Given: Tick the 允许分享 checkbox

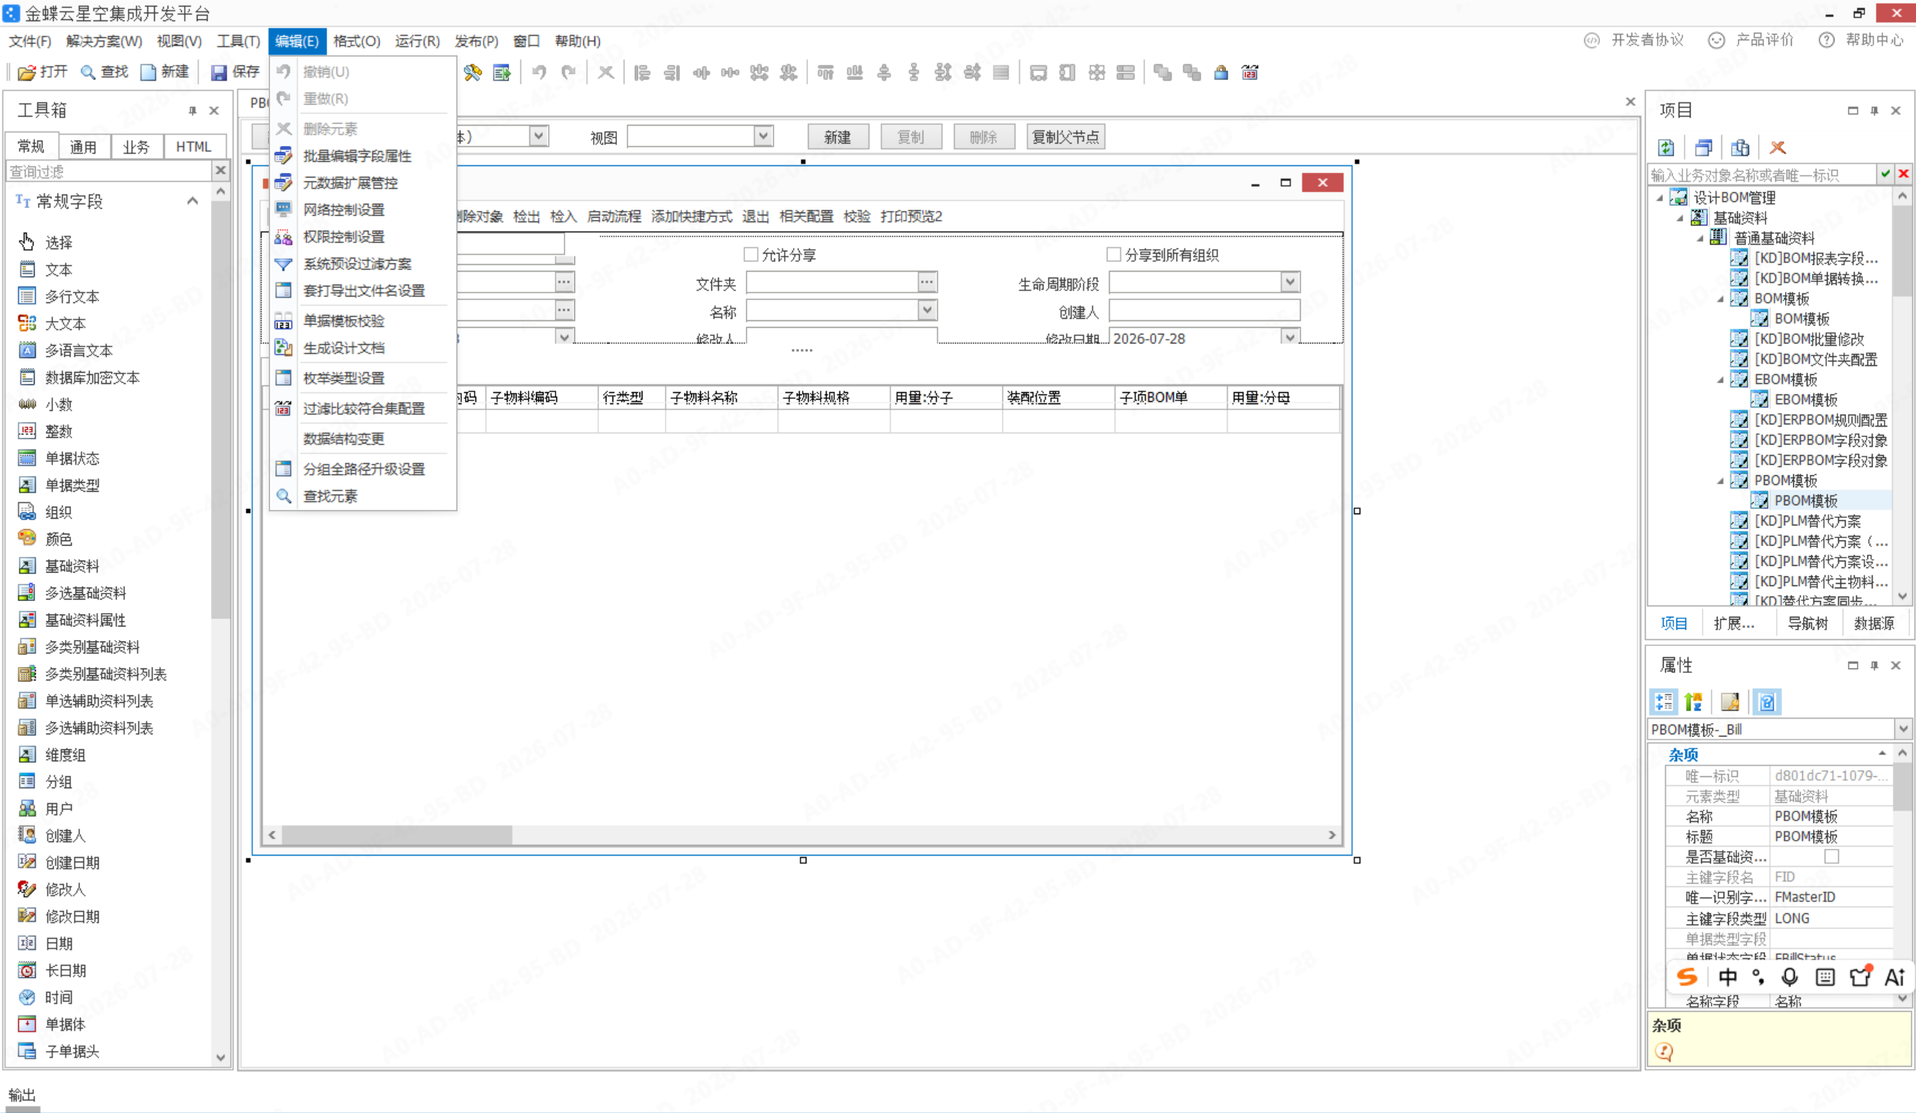Looking at the screenshot, I should [x=750, y=254].
